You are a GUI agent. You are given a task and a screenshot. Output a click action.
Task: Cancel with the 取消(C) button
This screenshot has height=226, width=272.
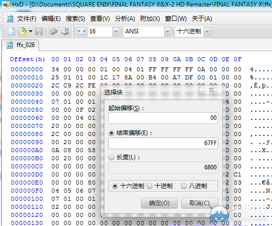click(200, 203)
